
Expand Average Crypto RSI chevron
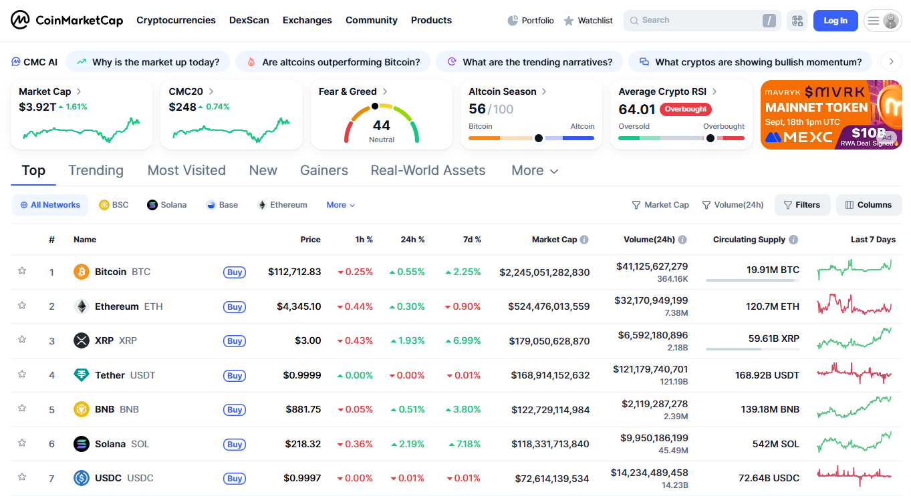[714, 91]
